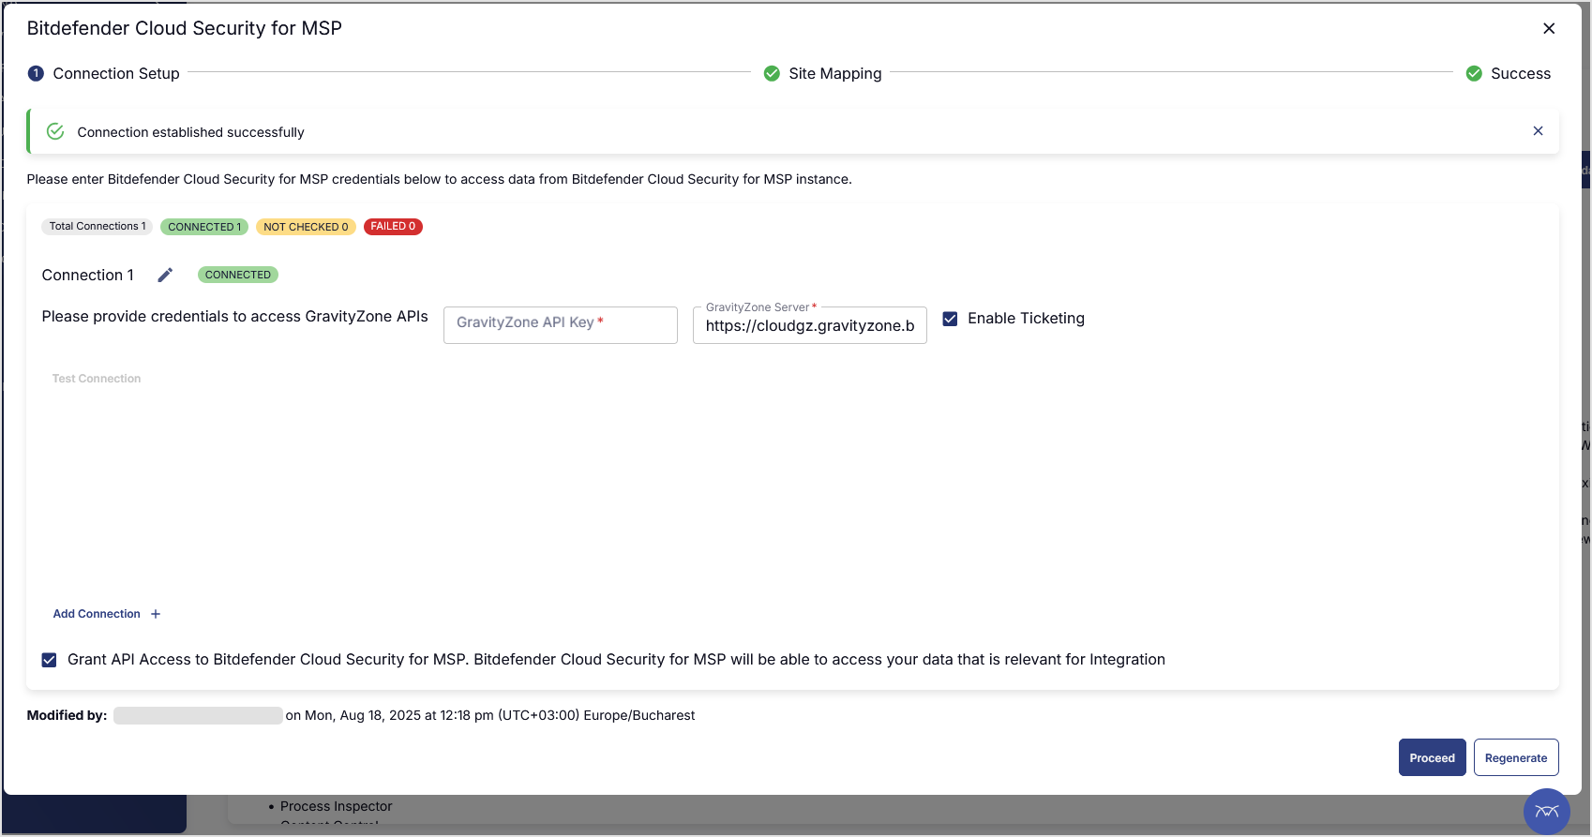Toggle the Enable Ticketing checkbox
1592x837 pixels.
(950, 319)
